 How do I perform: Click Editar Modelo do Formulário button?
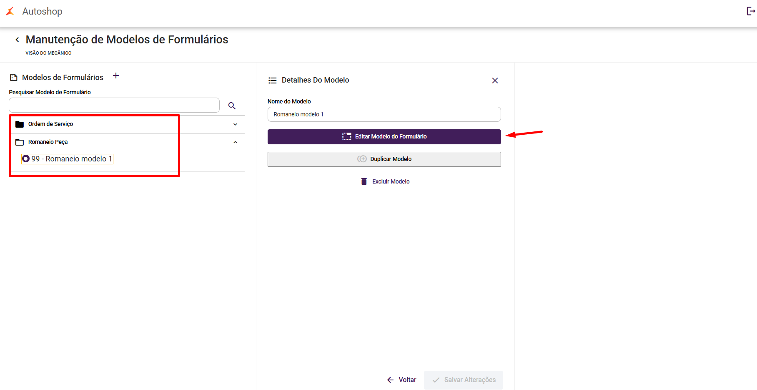[384, 137]
